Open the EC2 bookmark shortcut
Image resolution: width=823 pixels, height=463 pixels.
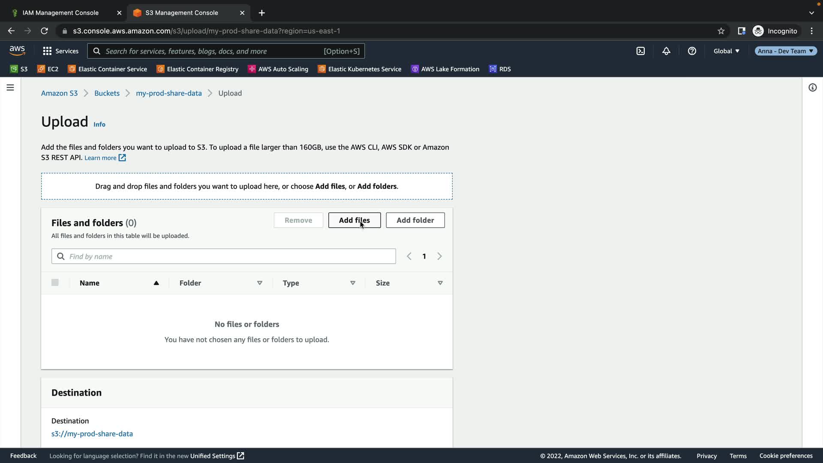click(x=48, y=69)
